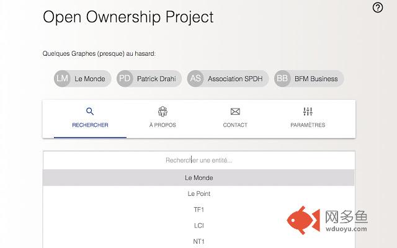Click the people group À Propos icon
Image resolution: width=397 pixels, height=248 pixels.
point(163,112)
